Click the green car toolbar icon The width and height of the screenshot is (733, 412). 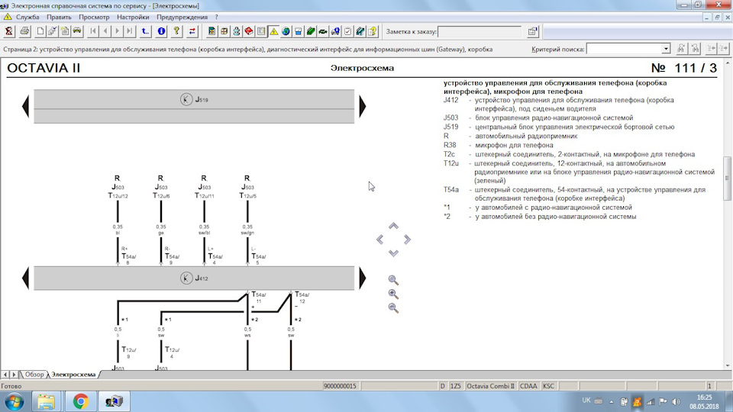(323, 32)
